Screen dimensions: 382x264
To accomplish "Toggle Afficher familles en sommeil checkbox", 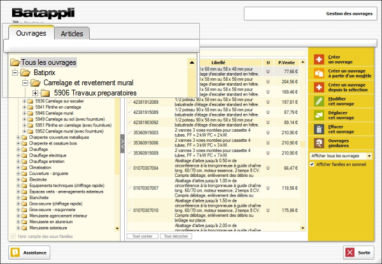I will 311,165.
